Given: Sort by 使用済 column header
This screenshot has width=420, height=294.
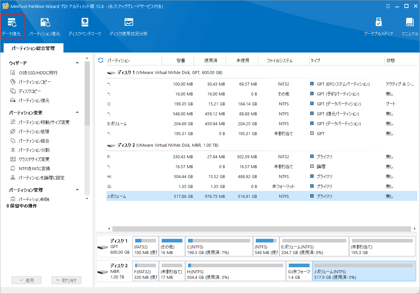Looking at the screenshot, I should tap(210, 60).
